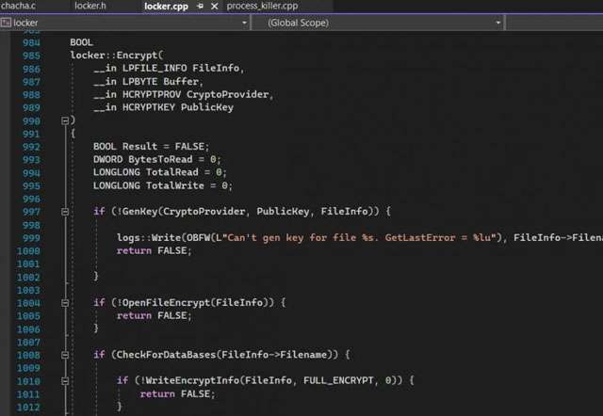Click LONGLONG TotalWrite declaration
Image resolution: width=603 pixels, height=416 pixels.
pos(162,185)
